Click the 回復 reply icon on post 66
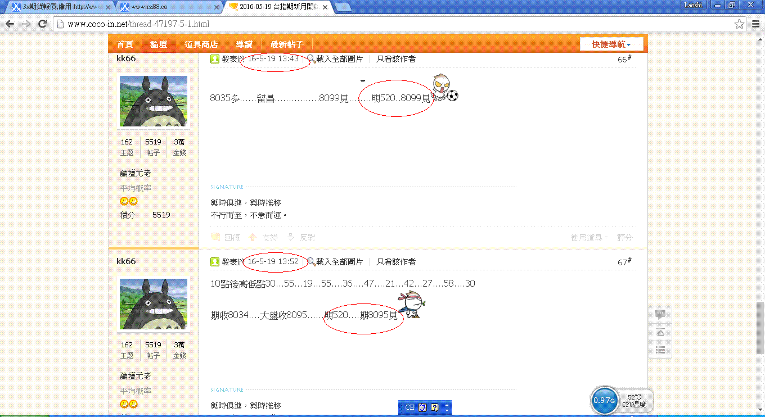Screen dimensions: 765x417 point(215,237)
